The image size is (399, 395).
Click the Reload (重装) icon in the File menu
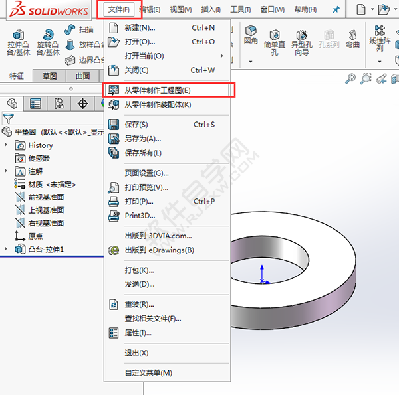(x=114, y=304)
